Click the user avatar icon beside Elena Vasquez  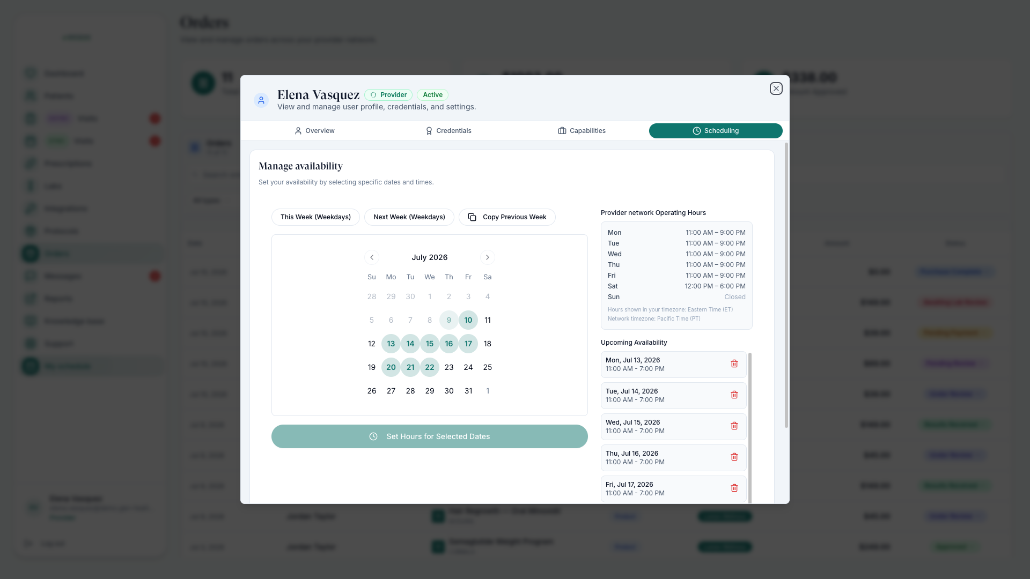click(261, 100)
